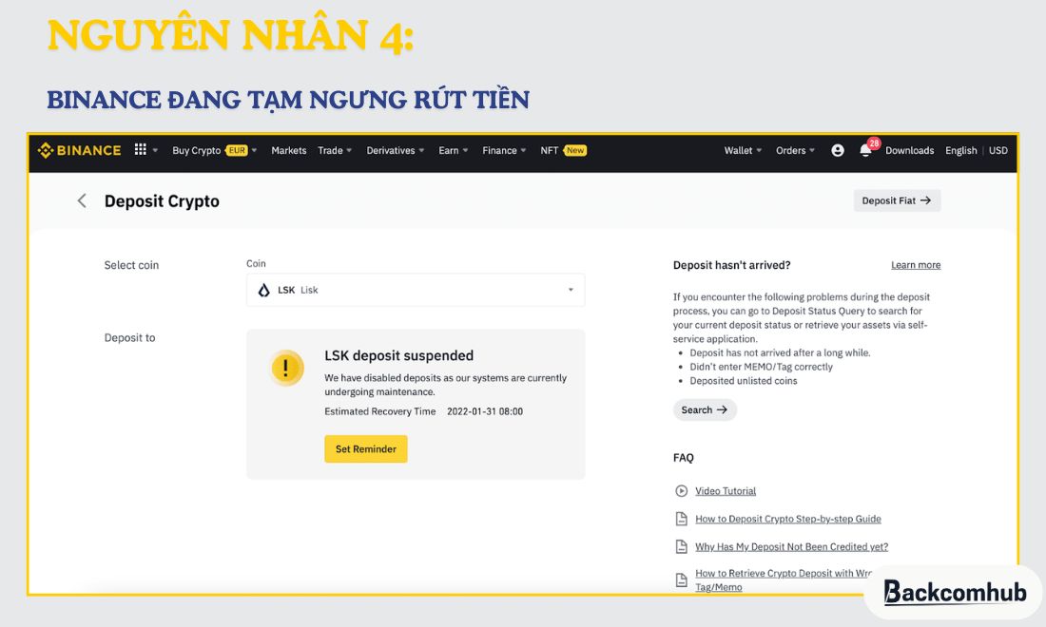Click 'Deposited unlisted coins' bullet
This screenshot has width=1046, height=627.
[x=744, y=381]
